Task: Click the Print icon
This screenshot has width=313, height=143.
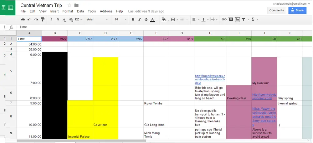Action: pyautogui.click(x=23, y=19)
